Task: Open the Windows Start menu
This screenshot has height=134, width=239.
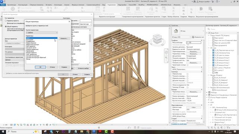Action: [3, 131]
